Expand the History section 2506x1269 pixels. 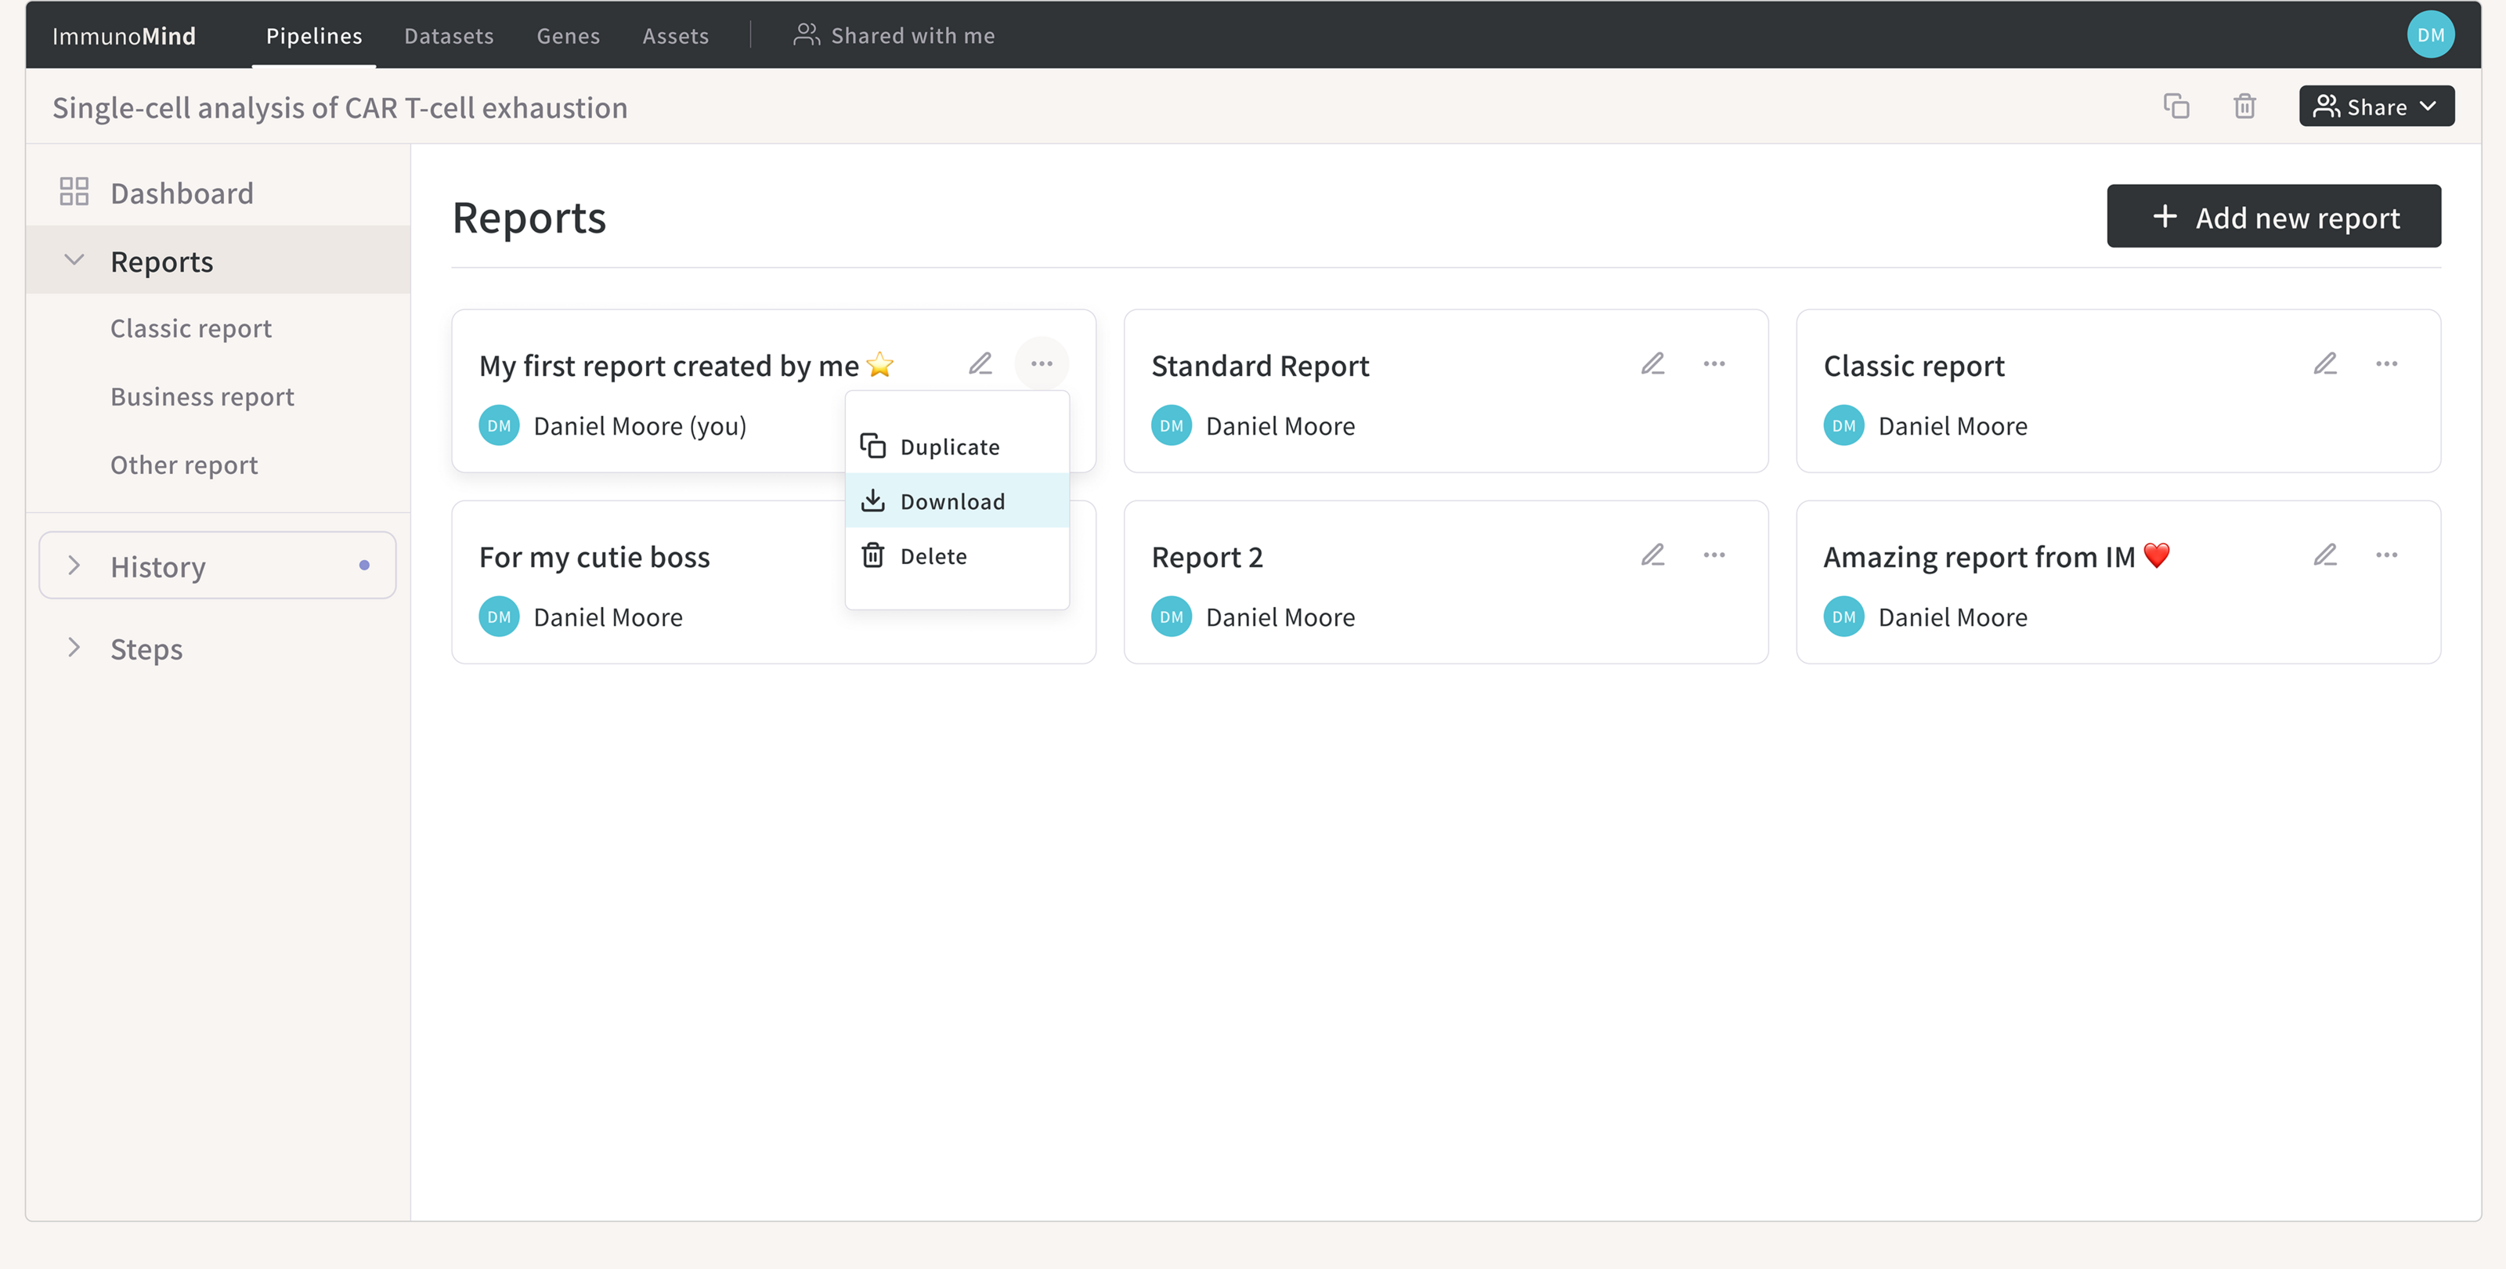point(74,566)
